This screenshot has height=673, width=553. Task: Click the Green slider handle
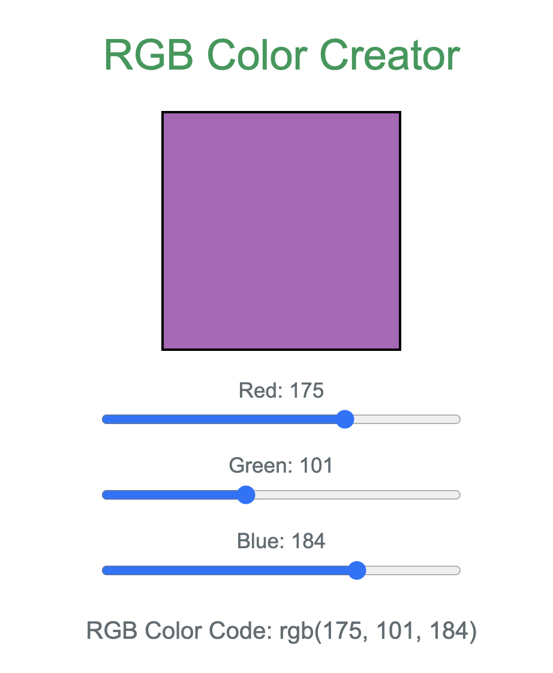click(246, 495)
